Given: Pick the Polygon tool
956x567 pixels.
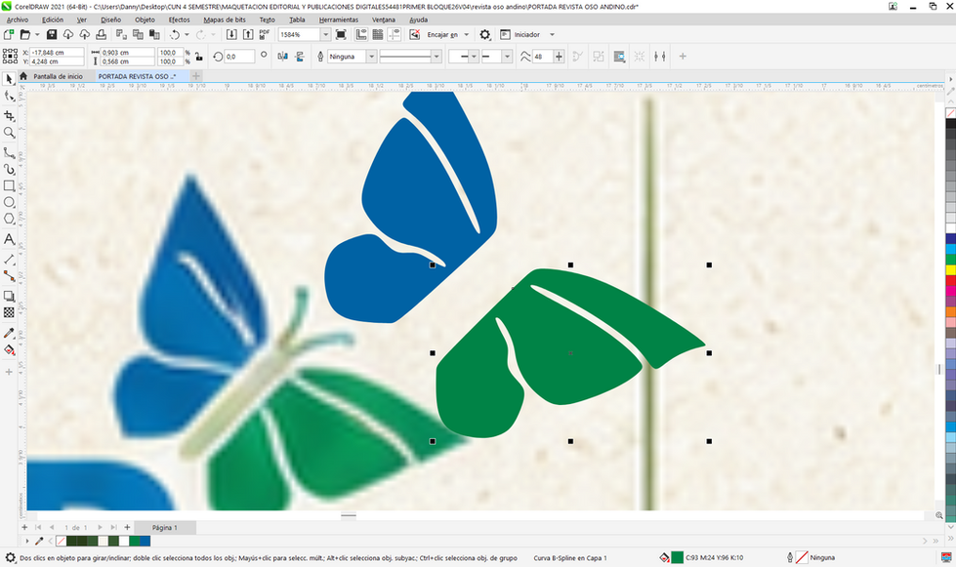Looking at the screenshot, I should [9, 219].
